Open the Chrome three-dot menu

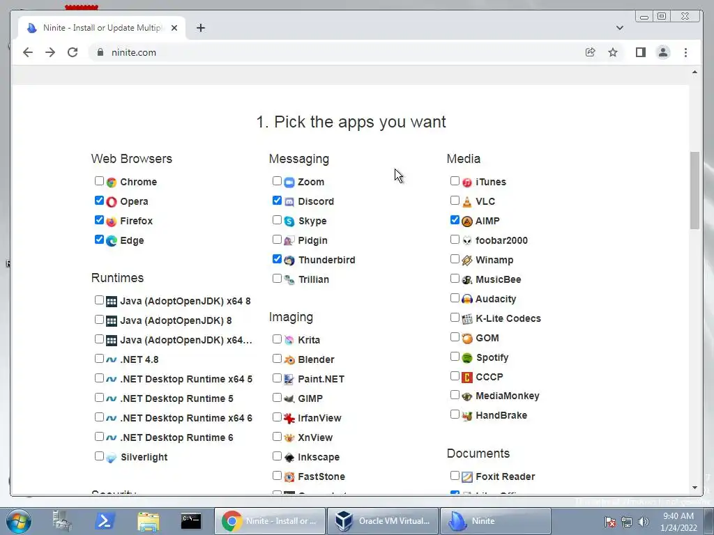(686, 52)
